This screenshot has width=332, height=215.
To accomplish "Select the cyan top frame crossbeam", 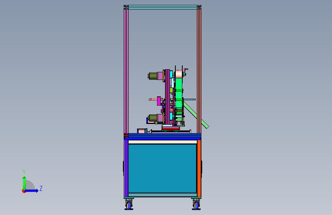I will pos(162,7).
